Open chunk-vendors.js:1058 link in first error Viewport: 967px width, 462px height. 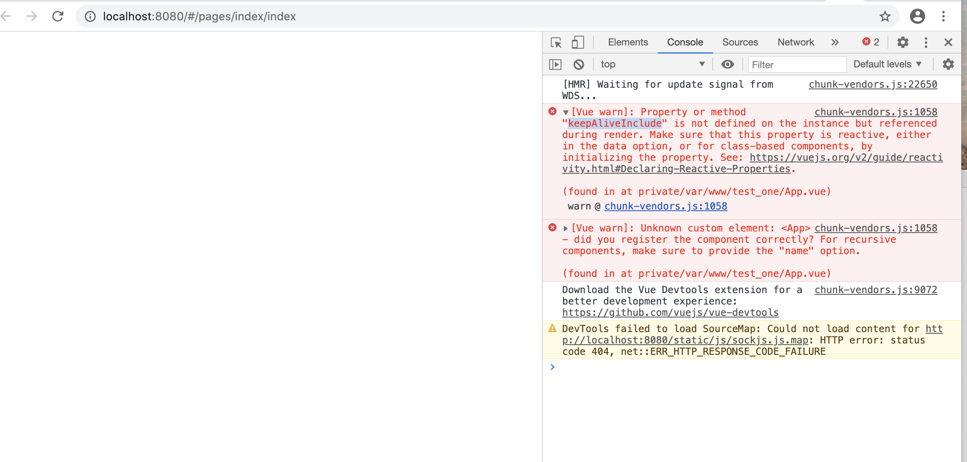[x=876, y=112]
